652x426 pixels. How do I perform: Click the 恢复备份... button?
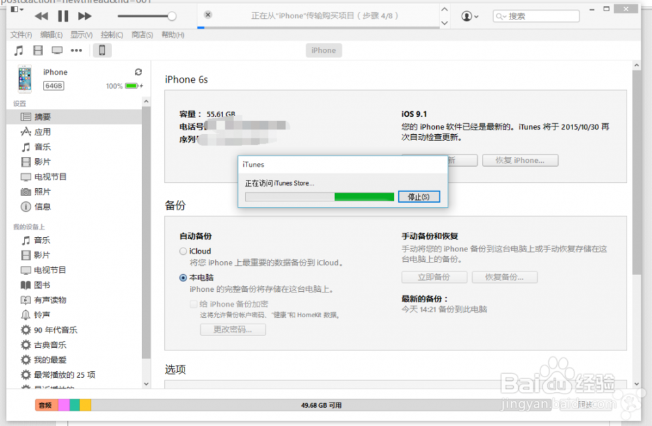(x=505, y=277)
